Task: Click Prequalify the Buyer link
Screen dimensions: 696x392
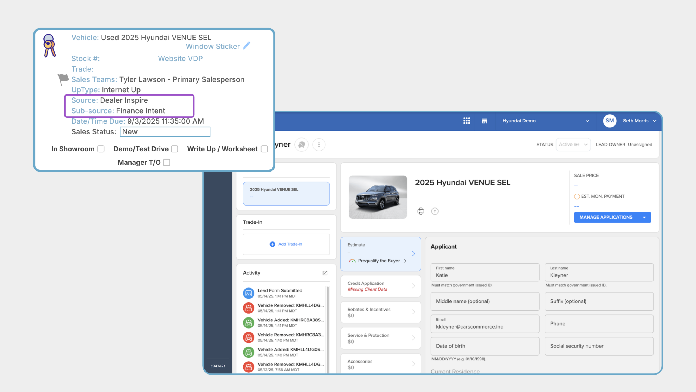Action: pyautogui.click(x=379, y=261)
